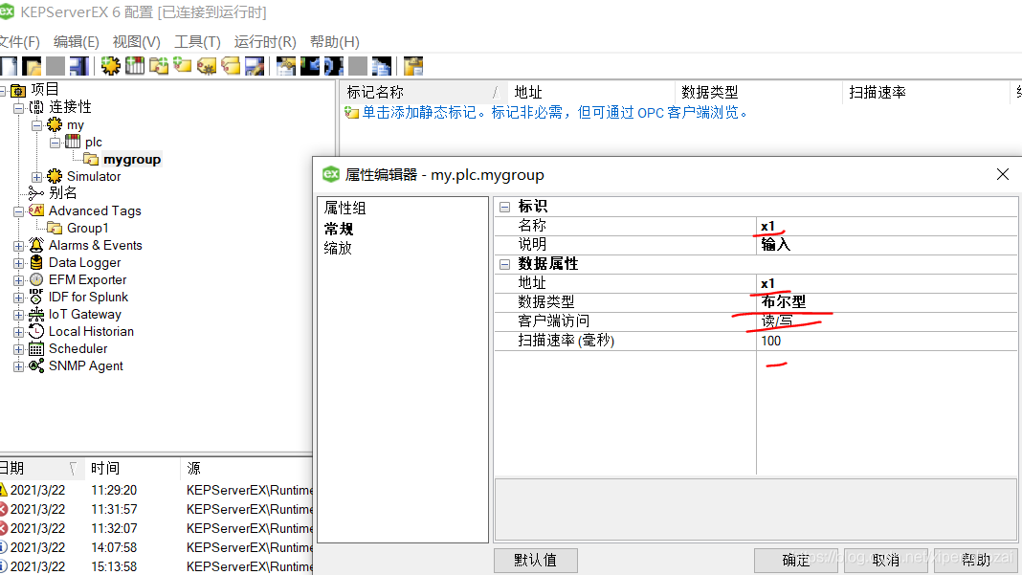
Task: Click the floppy disk with pencil toolbar icon
Action: click(255, 66)
